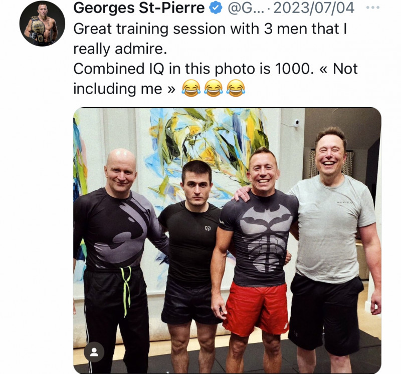Click the last laughing-crying emoji
The width and height of the screenshot is (401, 374).
tap(236, 88)
